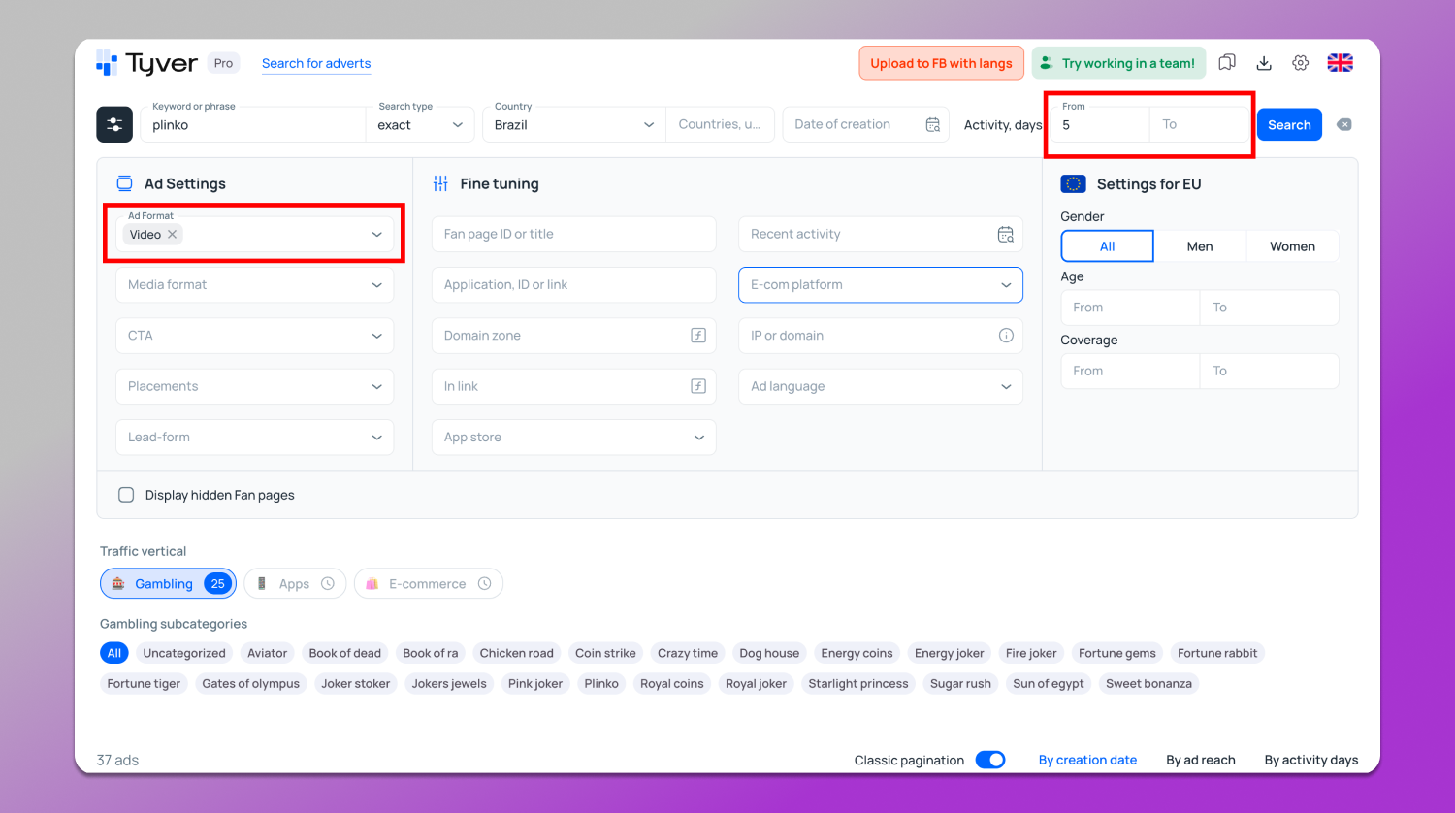
Task: Click info icon in IP or domain field
Action: pyautogui.click(x=1006, y=336)
